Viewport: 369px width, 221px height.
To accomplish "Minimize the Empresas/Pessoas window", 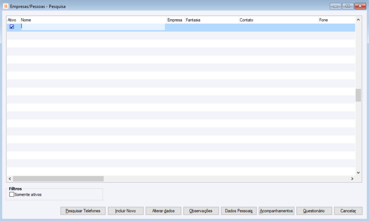I will pyautogui.click(x=336, y=6).
